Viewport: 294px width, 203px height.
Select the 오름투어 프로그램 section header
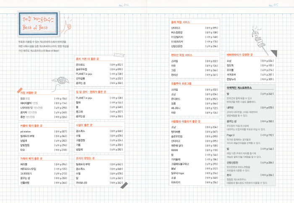[x=181, y=84]
